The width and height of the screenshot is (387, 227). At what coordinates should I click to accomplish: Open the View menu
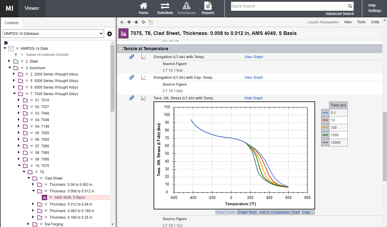348,22
